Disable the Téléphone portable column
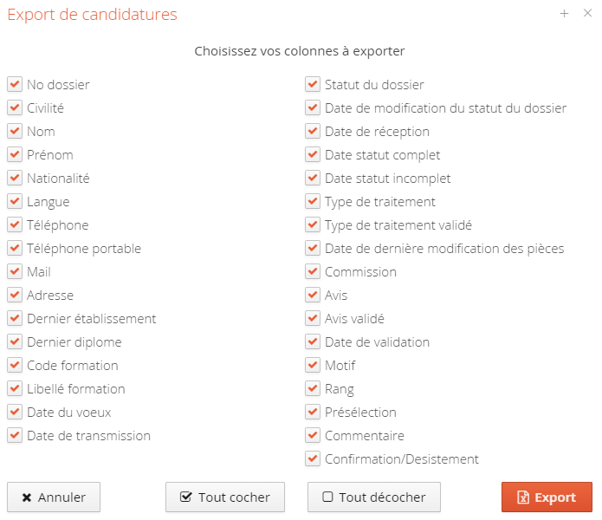The height and width of the screenshot is (520, 602). click(15, 249)
